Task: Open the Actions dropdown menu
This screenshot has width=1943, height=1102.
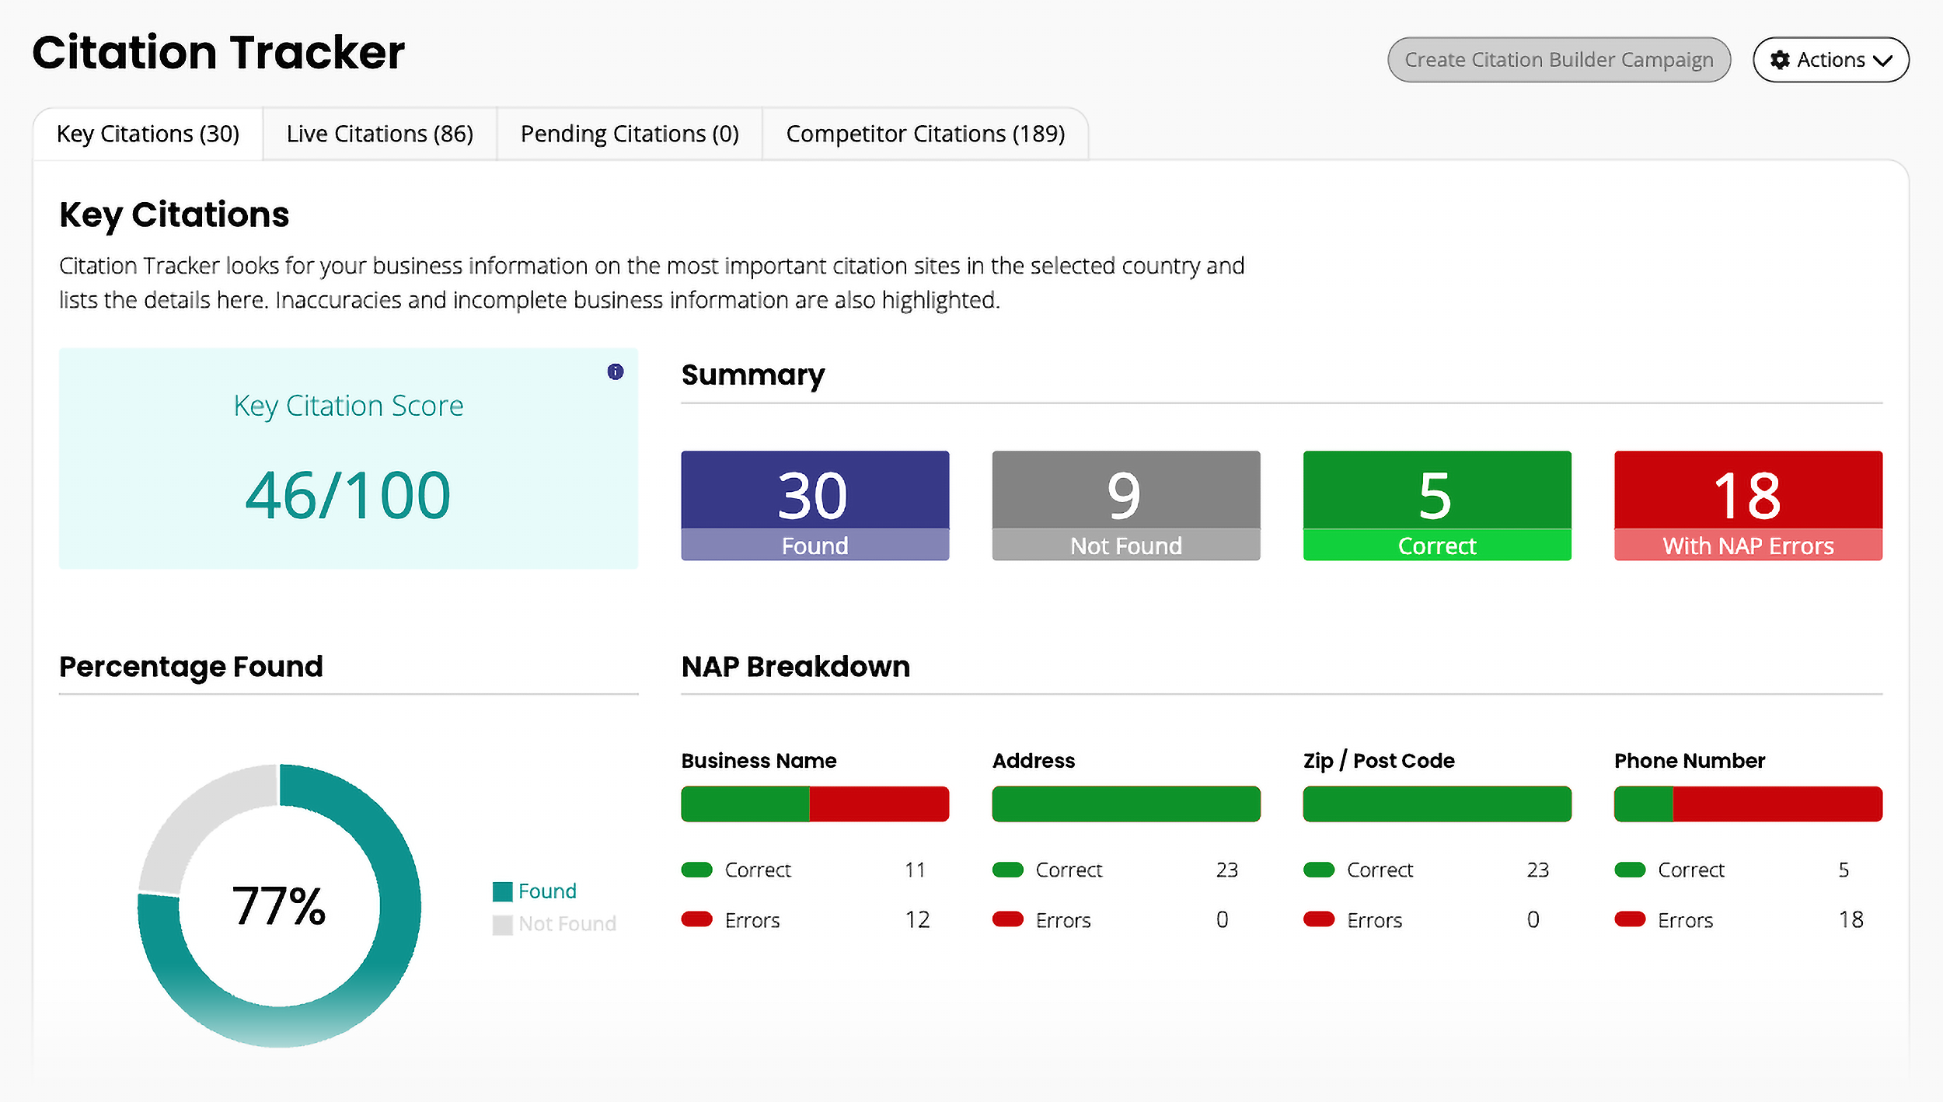Action: (x=1830, y=60)
